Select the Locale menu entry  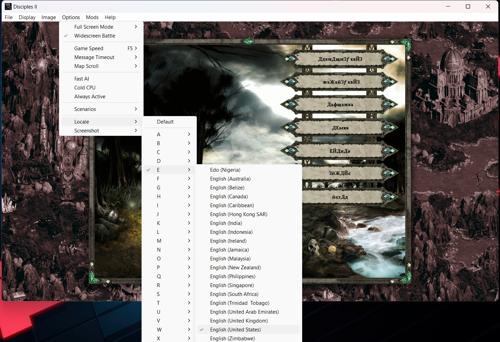[x=101, y=122]
